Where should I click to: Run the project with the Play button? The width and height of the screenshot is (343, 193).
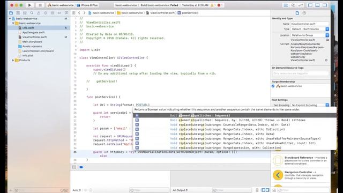click(29, 5)
